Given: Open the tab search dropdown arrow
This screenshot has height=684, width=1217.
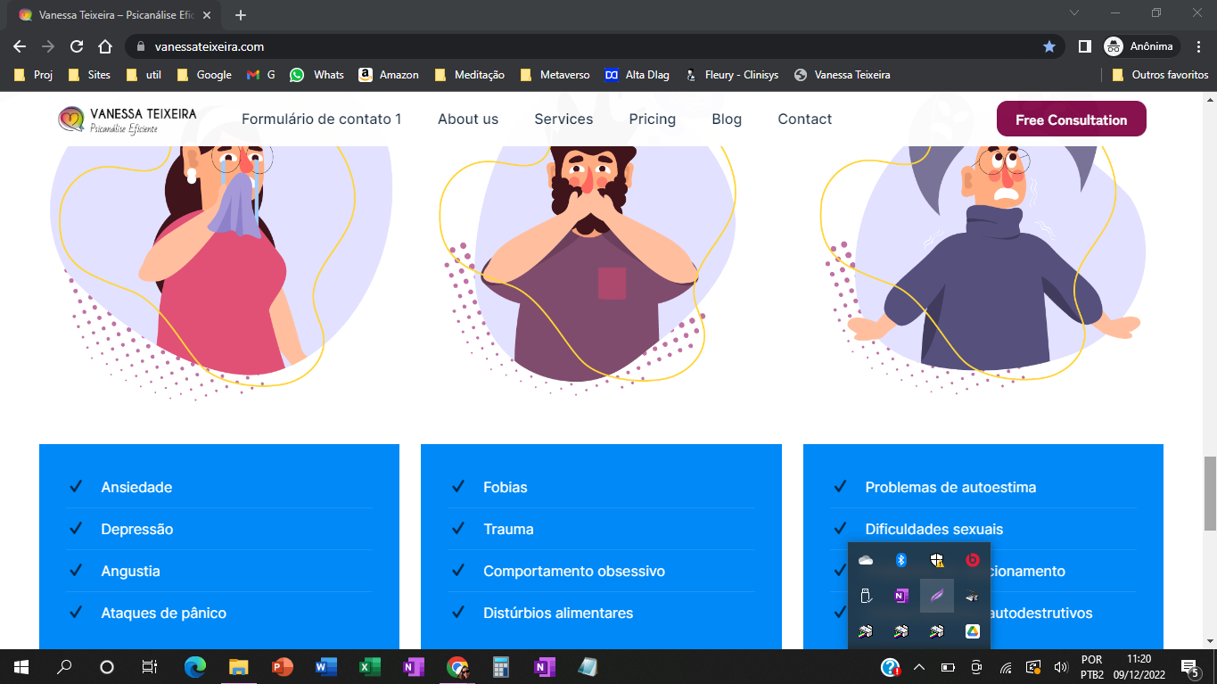Looking at the screenshot, I should [x=1074, y=13].
